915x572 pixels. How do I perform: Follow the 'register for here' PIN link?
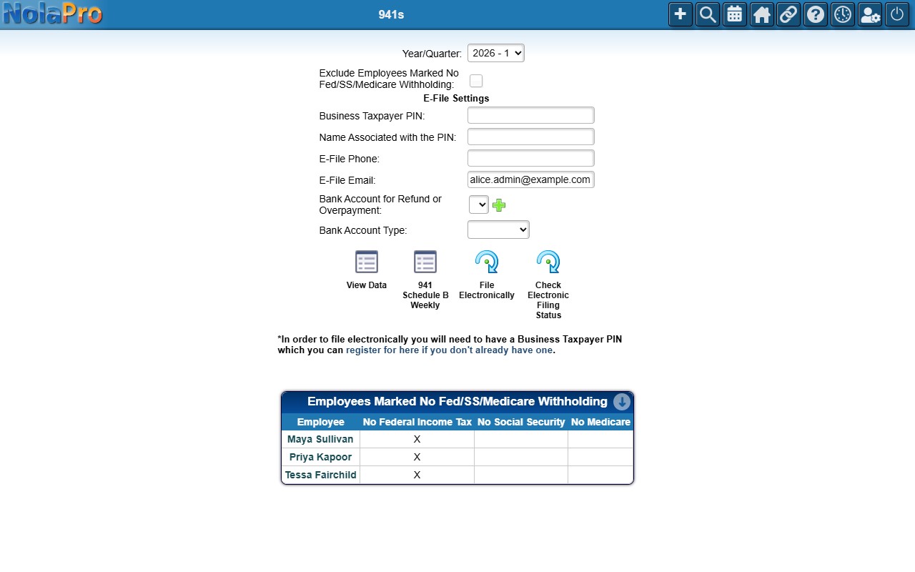(449, 350)
